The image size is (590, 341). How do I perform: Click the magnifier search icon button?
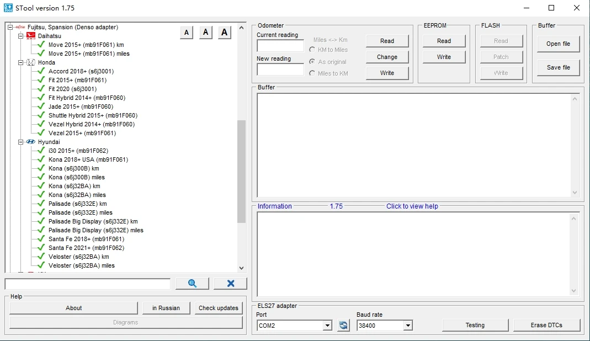point(192,284)
